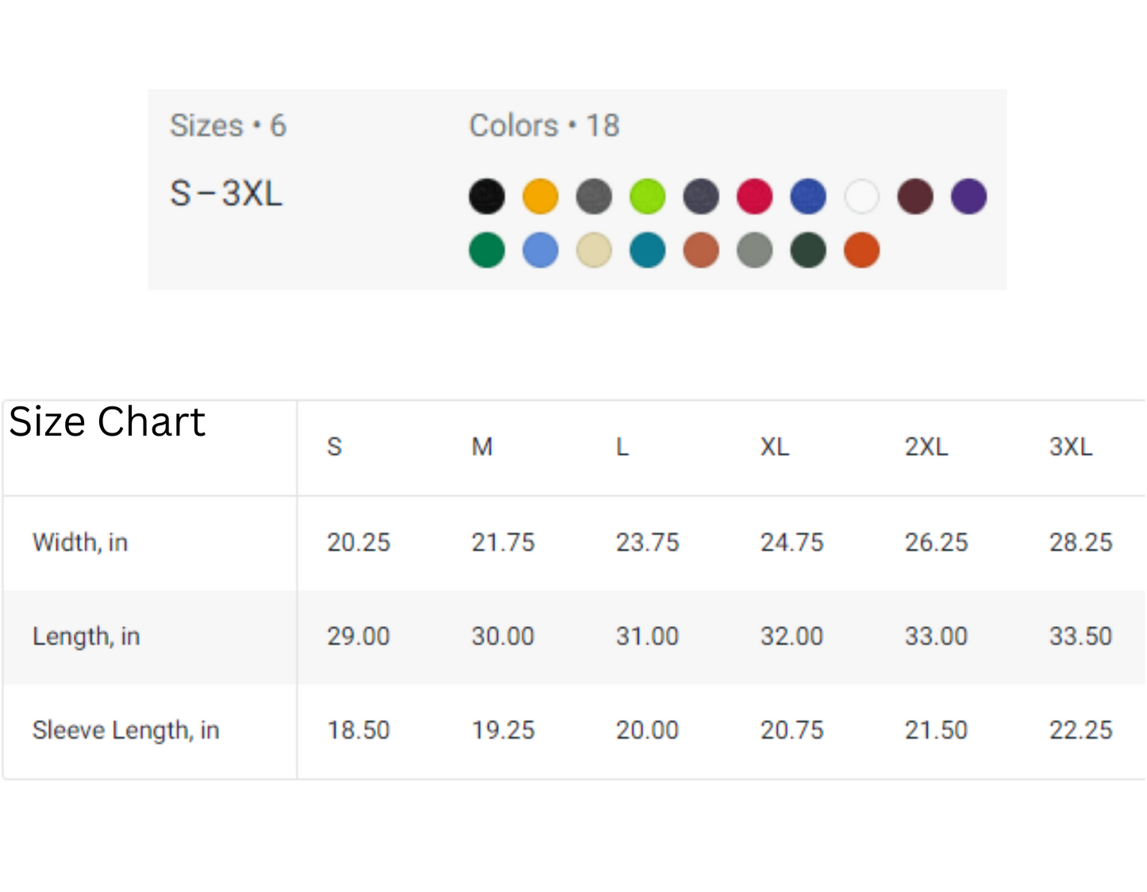This screenshot has width=1147, height=892.
Task: Select the white color swatch
Action: [862, 196]
